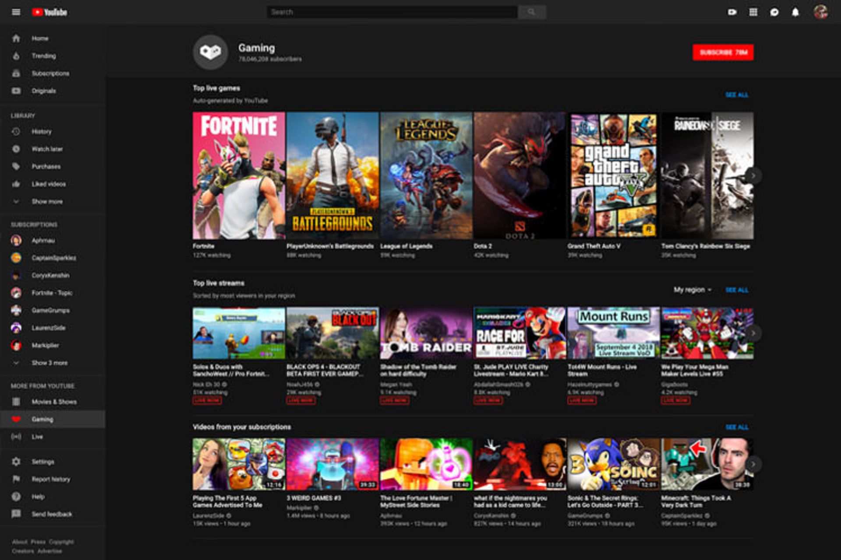Open the YouTube apps grid icon
The height and width of the screenshot is (560, 841).
[753, 12]
